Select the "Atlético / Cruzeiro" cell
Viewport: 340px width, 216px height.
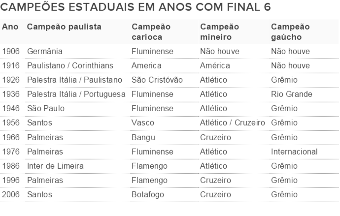pyautogui.click(x=233, y=123)
